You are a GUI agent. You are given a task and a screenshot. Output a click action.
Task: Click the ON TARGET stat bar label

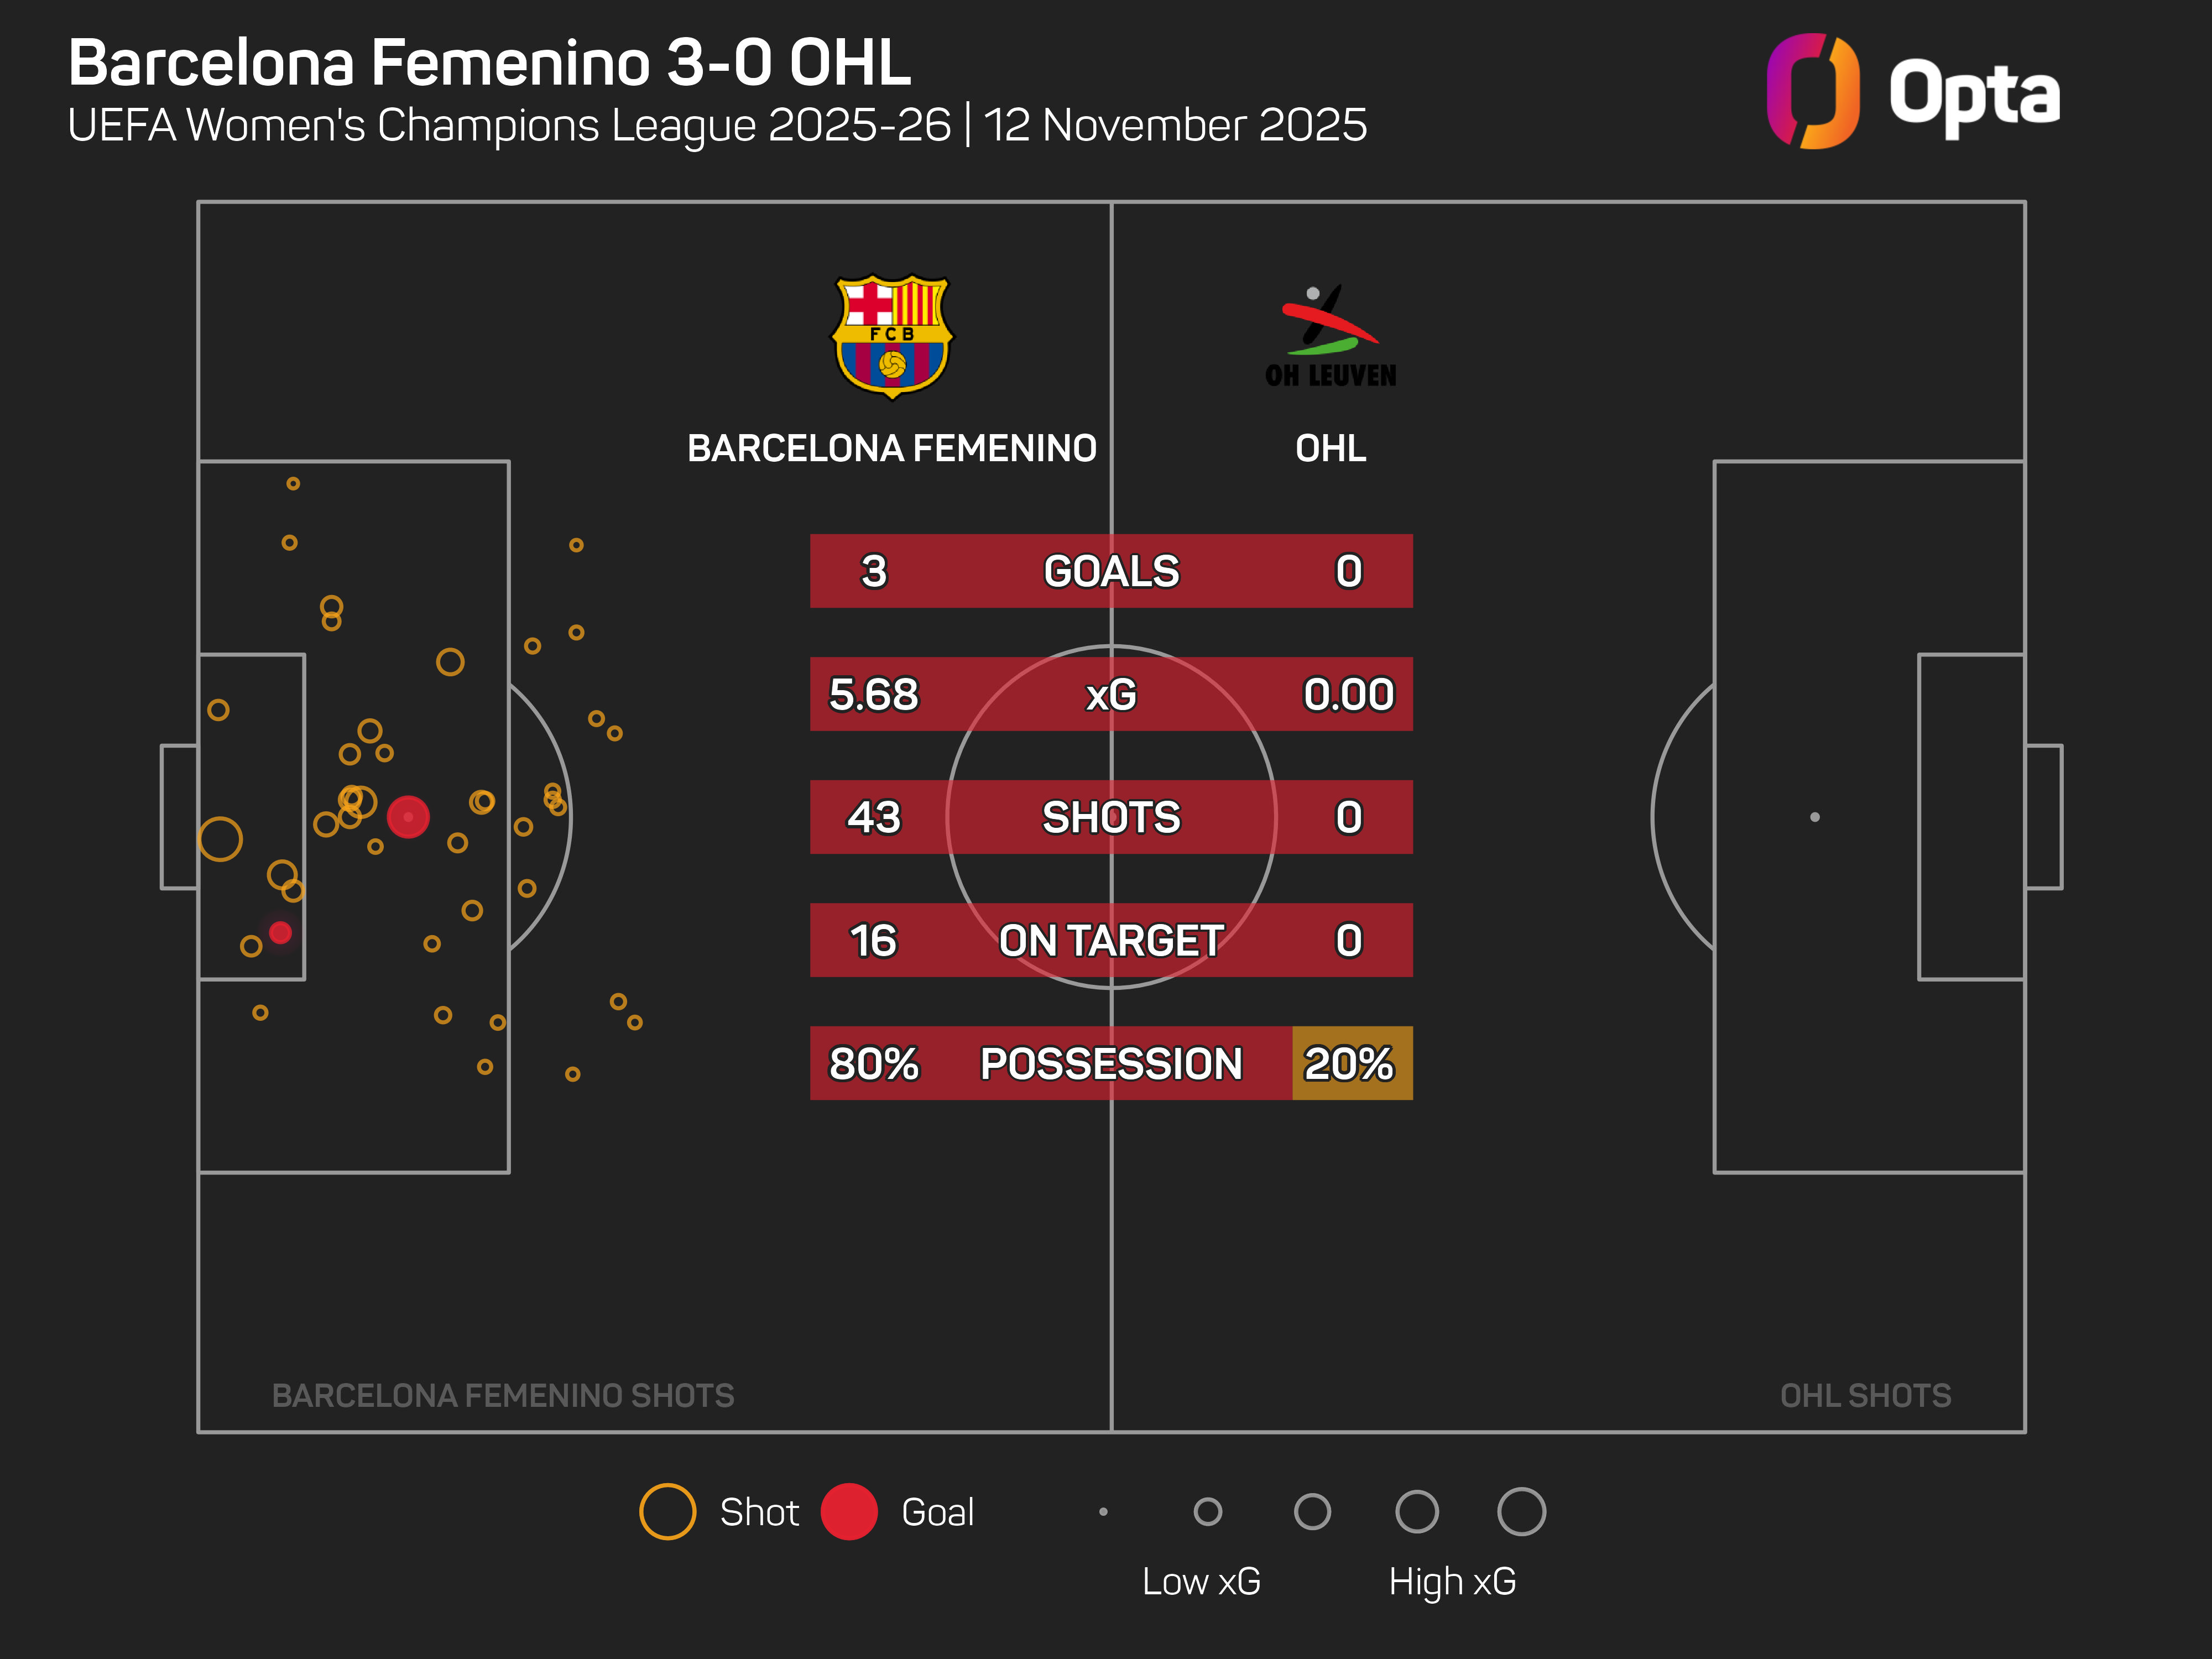click(1111, 940)
